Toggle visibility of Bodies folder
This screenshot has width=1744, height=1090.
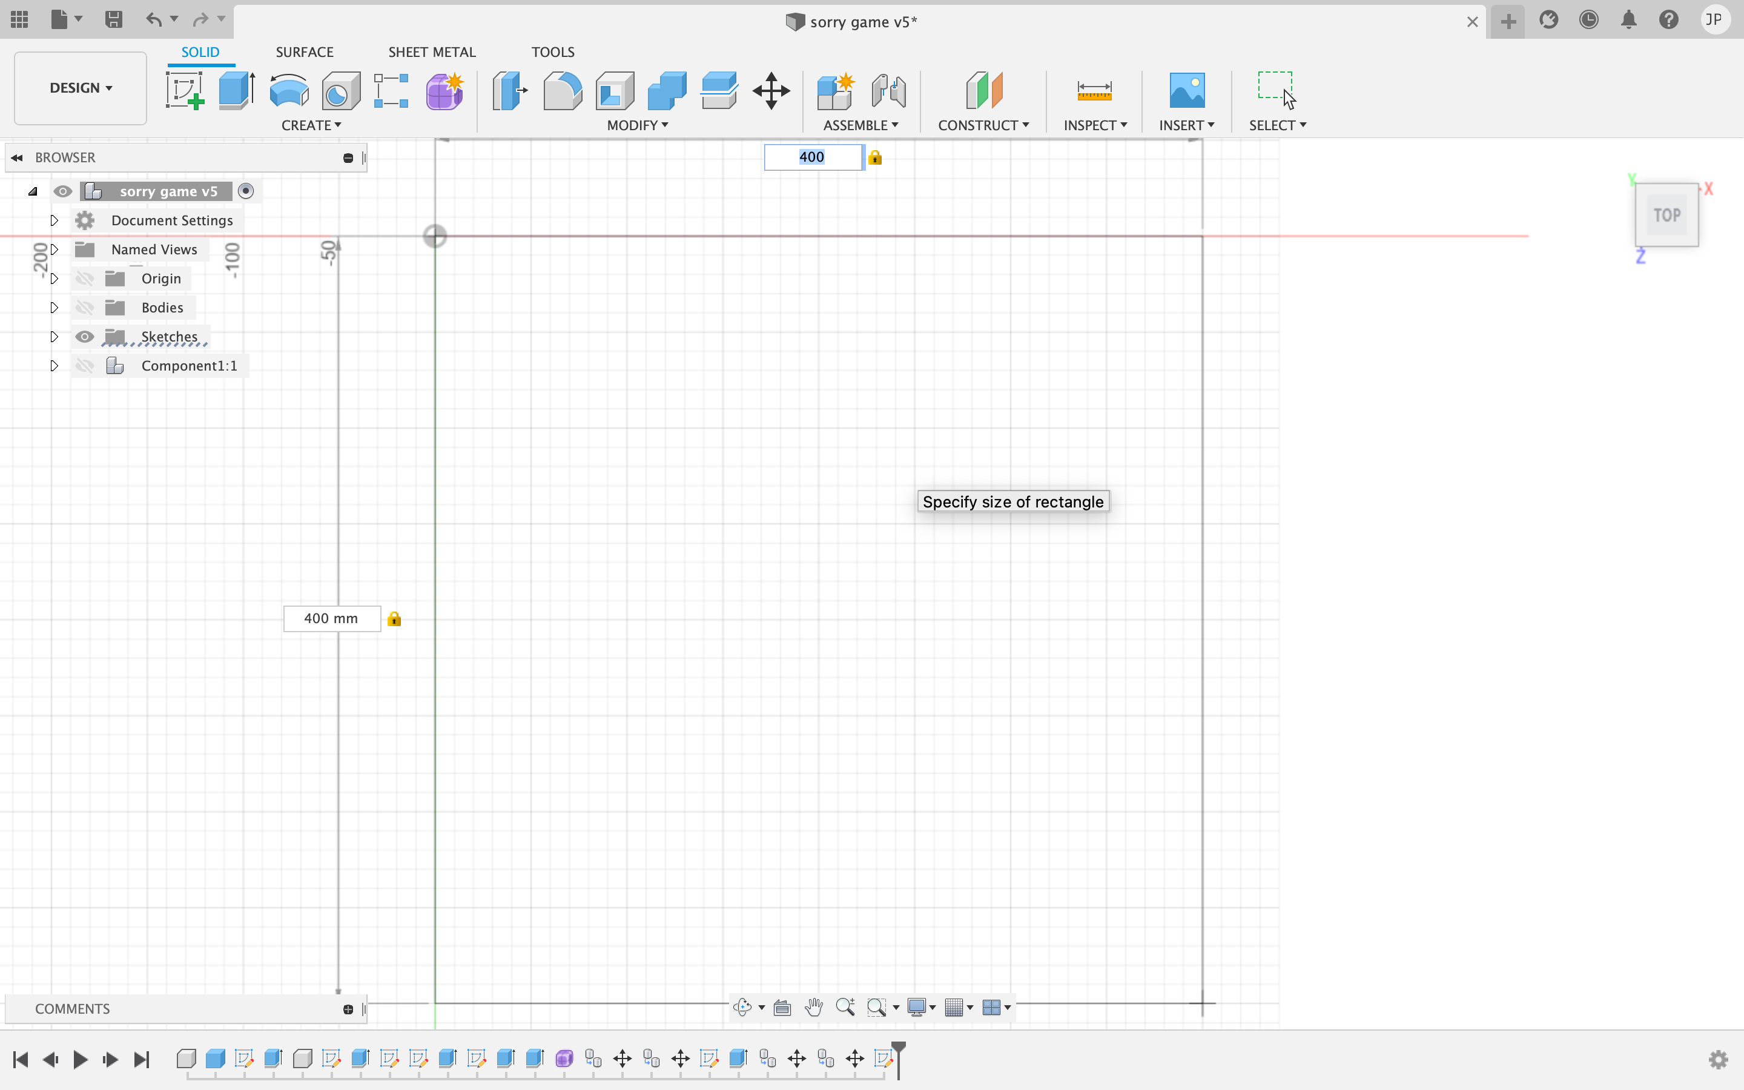click(x=84, y=306)
